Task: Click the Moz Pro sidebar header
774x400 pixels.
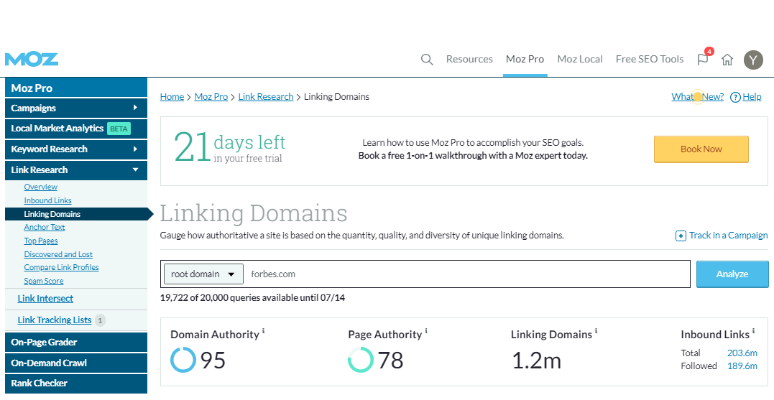Action: (x=76, y=88)
